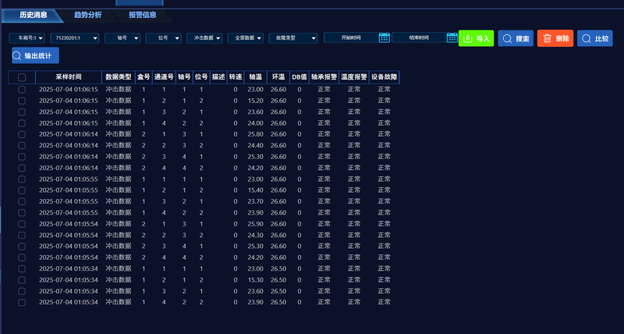Select the 轴温 cell reading 24.30
Screen dimensions: 624x334
(256, 235)
